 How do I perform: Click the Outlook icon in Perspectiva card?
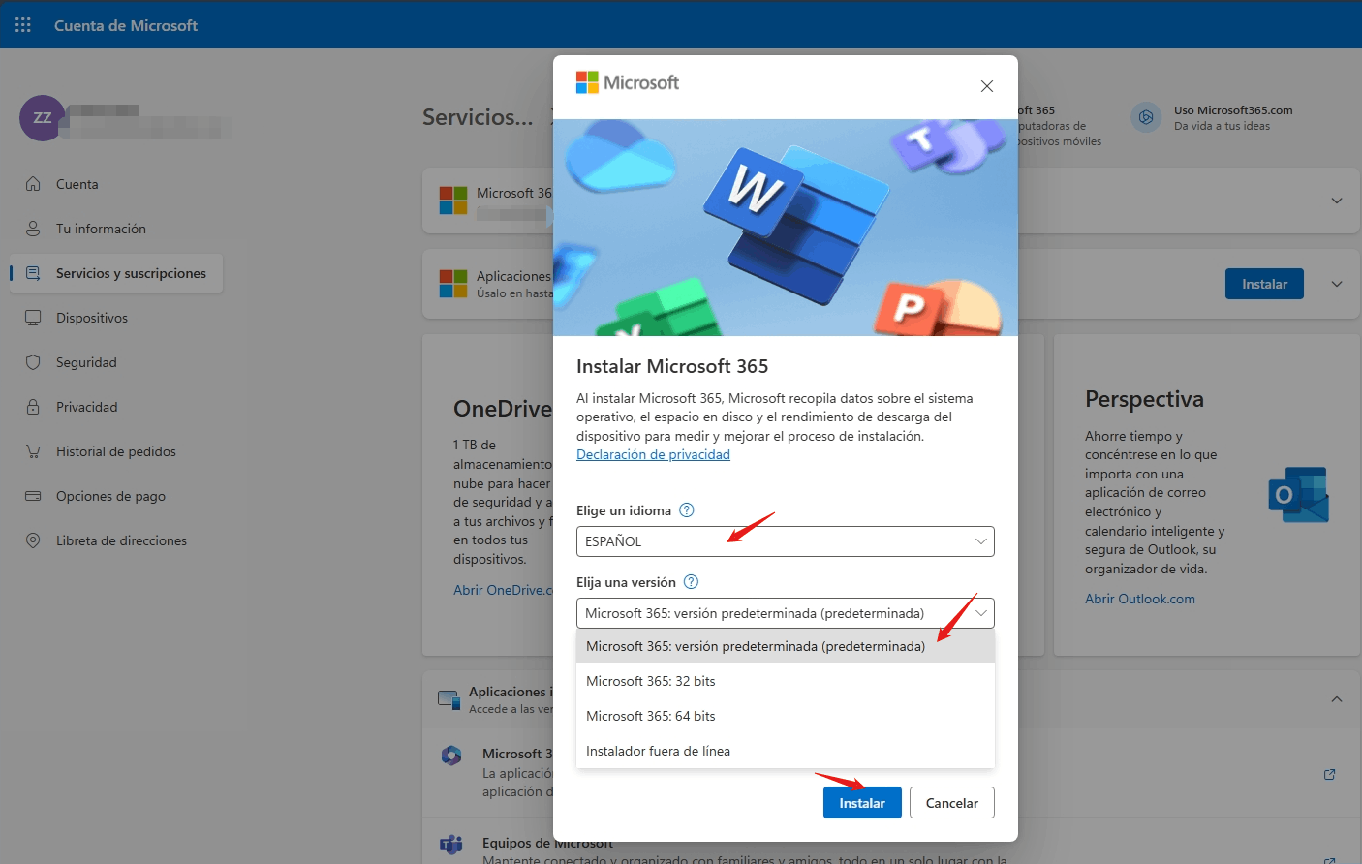click(1299, 494)
